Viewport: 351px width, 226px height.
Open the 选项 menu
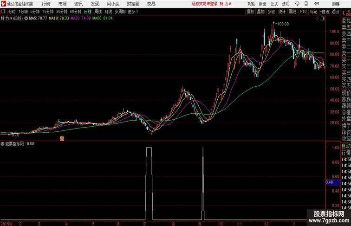click(286, 4)
